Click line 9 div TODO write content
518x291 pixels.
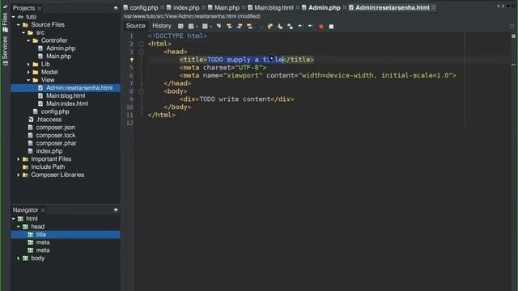[x=237, y=99]
